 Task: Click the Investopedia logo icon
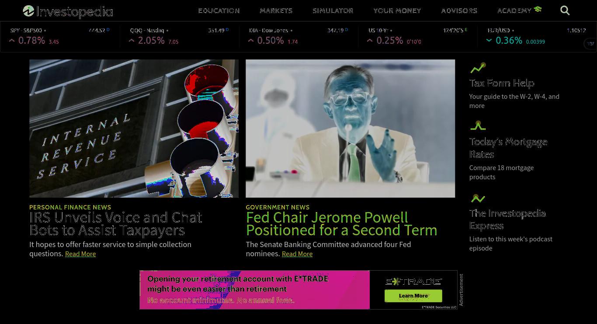tap(28, 11)
